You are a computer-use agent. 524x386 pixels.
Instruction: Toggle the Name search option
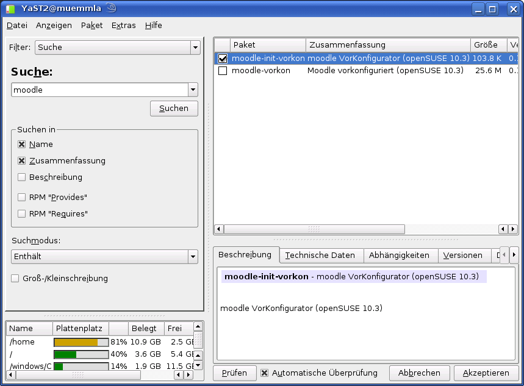tap(22, 145)
